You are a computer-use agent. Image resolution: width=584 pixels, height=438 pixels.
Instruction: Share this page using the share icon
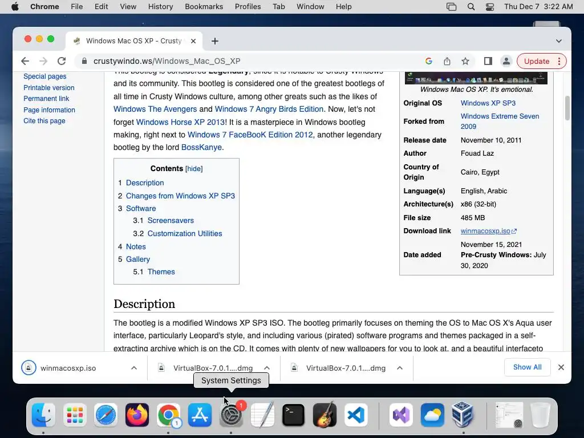[447, 61]
